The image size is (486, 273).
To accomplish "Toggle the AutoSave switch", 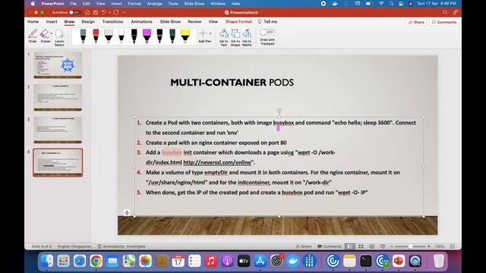I will tap(74, 12).
